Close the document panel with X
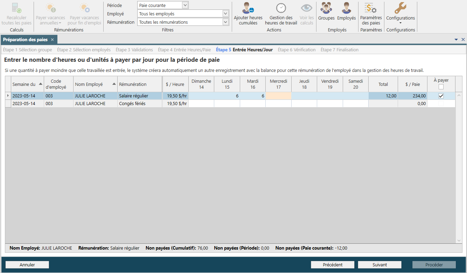Viewport: 467px width, 273px height. [463, 40]
